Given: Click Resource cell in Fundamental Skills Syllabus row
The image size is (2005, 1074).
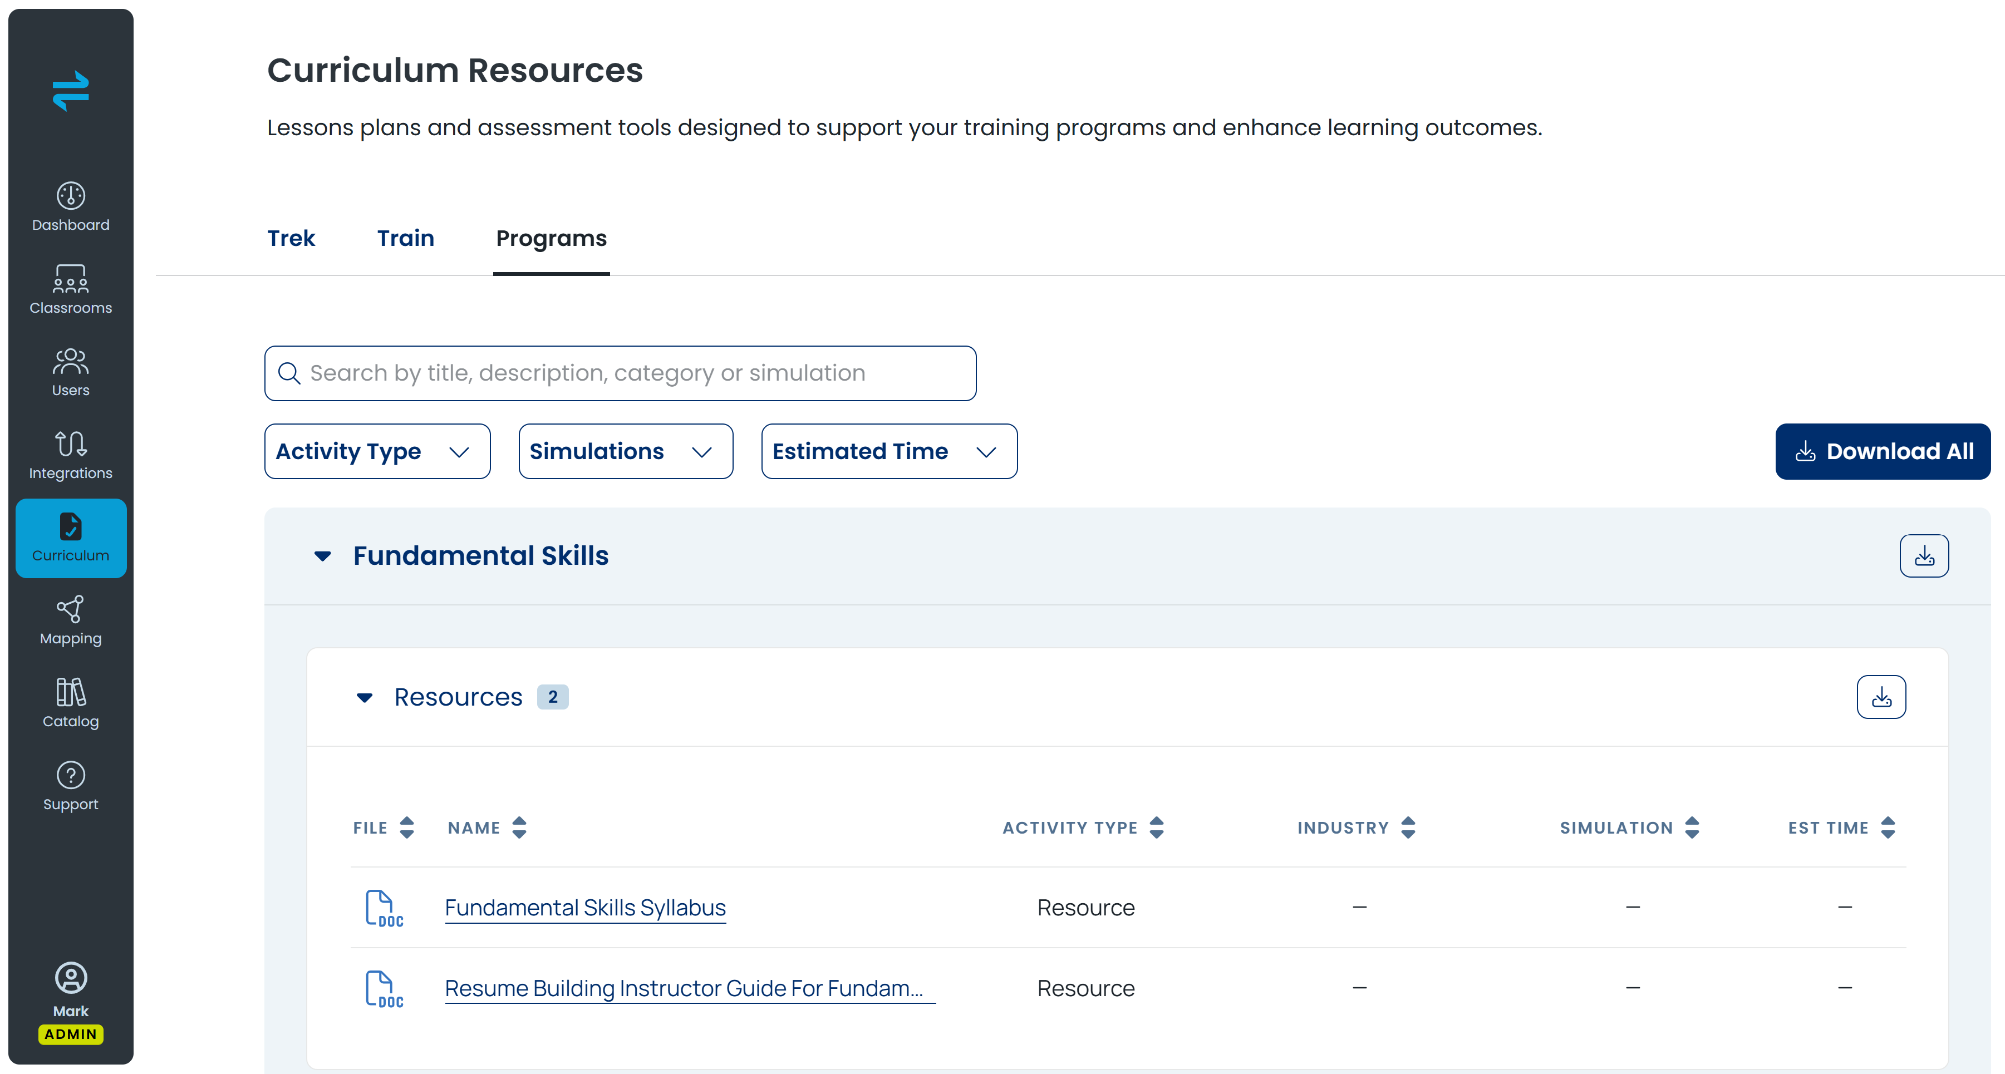Looking at the screenshot, I should [1086, 908].
